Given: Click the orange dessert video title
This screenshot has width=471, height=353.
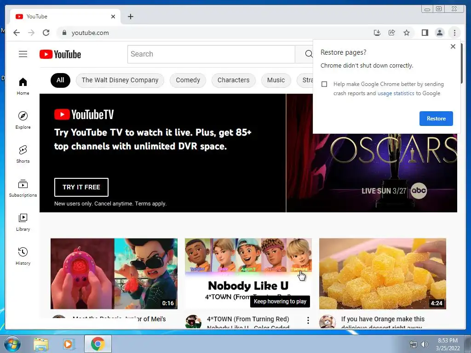Looking at the screenshot, I should tap(383, 322).
